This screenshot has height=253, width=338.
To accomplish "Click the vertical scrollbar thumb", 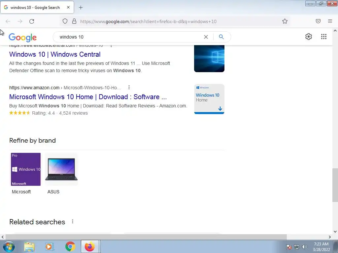I will pos(335,185).
